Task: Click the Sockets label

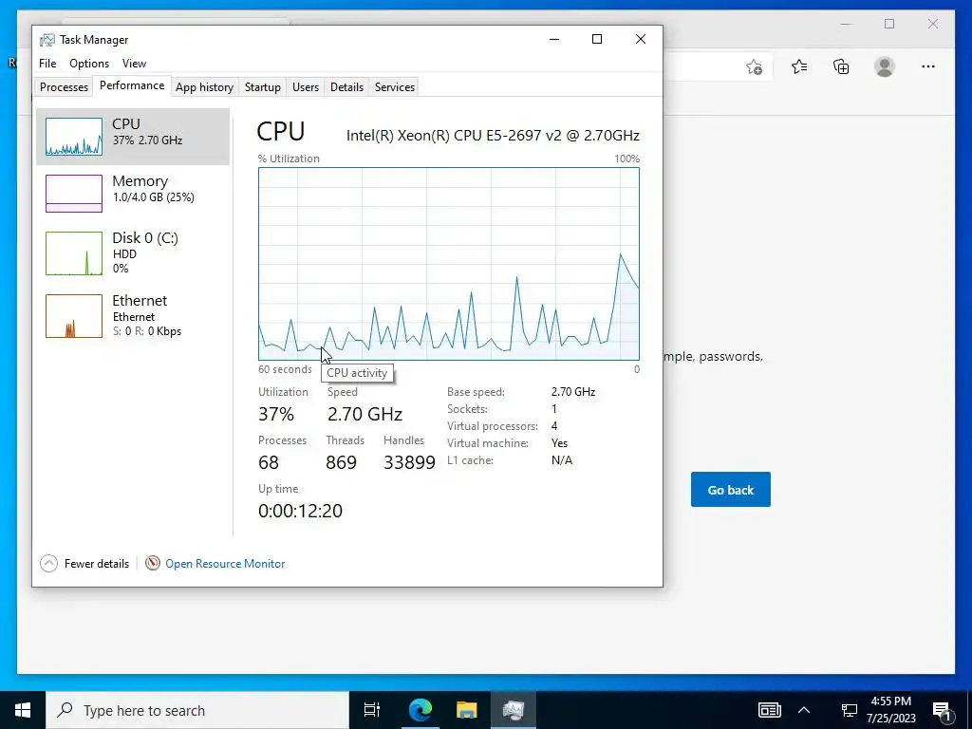Action: [467, 409]
